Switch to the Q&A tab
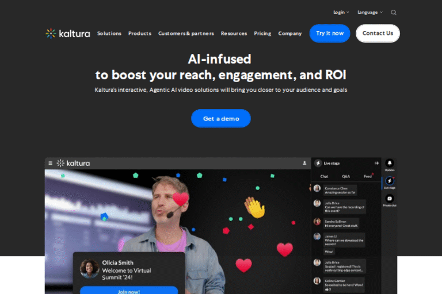The image size is (442, 294). coord(346,176)
